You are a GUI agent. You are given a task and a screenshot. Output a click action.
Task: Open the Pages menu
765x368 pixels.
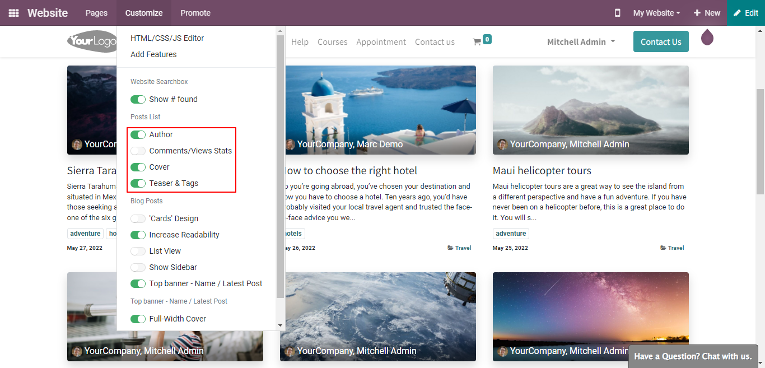coord(96,13)
